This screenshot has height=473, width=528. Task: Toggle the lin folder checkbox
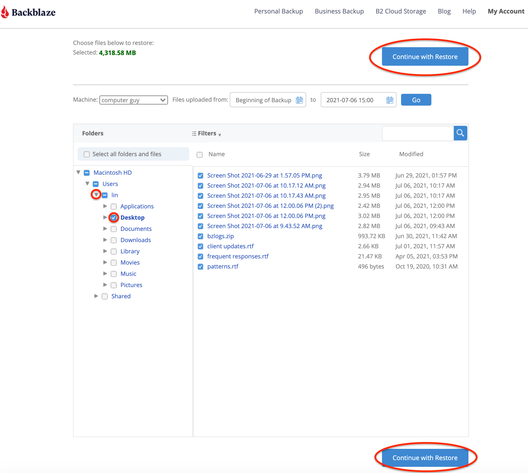pos(105,195)
